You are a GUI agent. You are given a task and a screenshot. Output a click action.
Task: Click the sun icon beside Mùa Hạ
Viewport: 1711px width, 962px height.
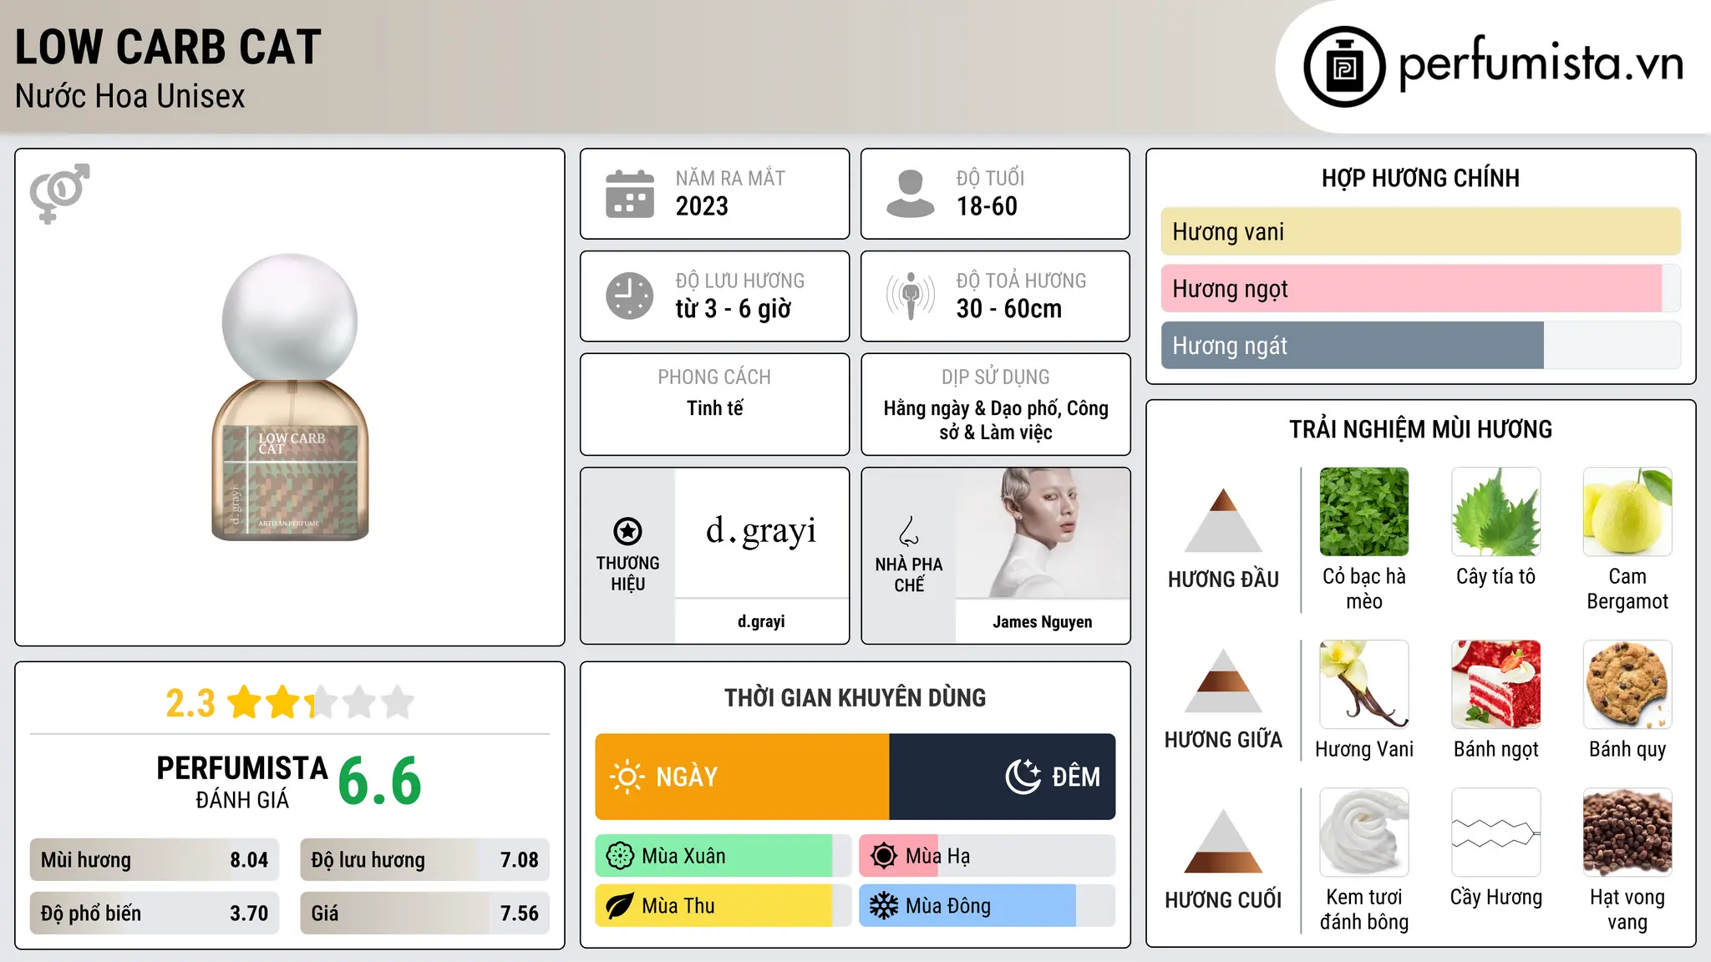884,856
